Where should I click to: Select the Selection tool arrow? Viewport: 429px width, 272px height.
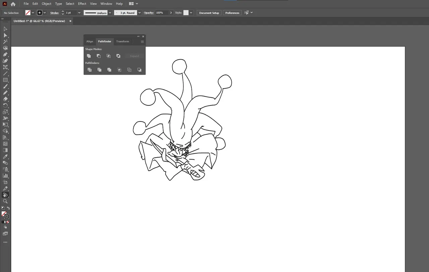(x=5, y=29)
